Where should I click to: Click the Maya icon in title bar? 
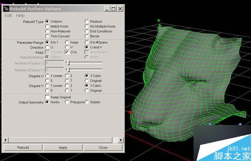tap(6, 9)
